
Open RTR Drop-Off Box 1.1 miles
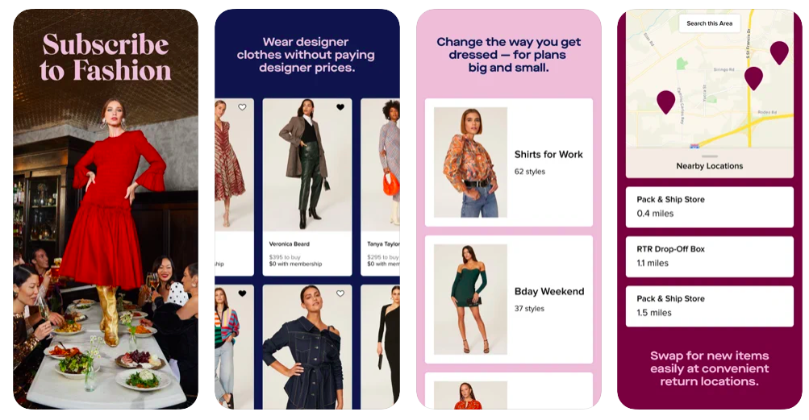point(710,256)
